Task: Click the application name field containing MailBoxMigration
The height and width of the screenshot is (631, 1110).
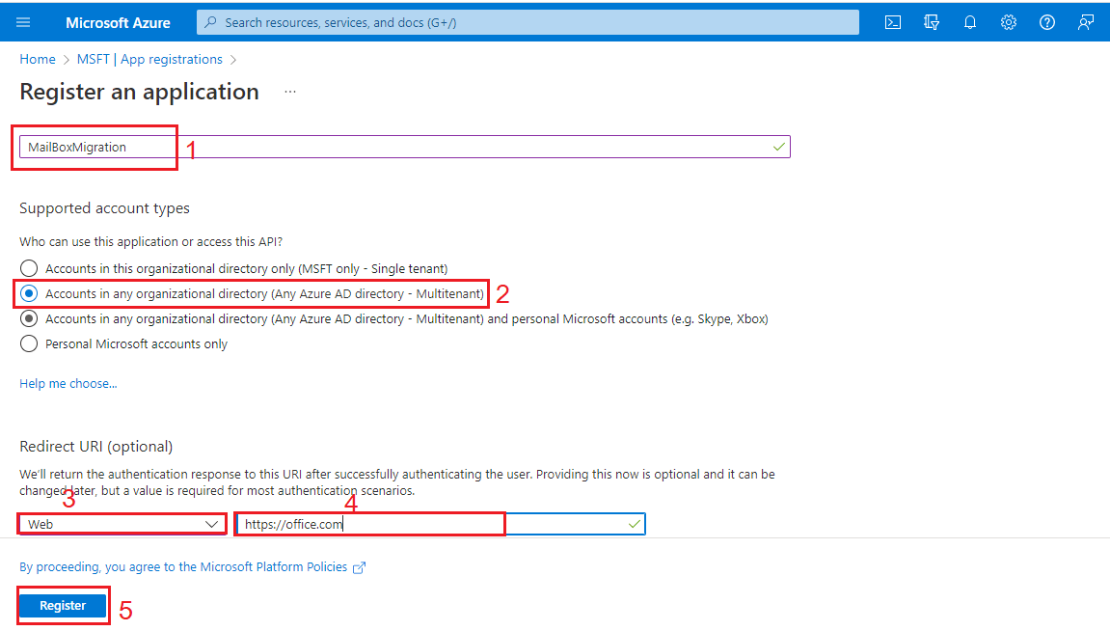Action: click(x=404, y=147)
